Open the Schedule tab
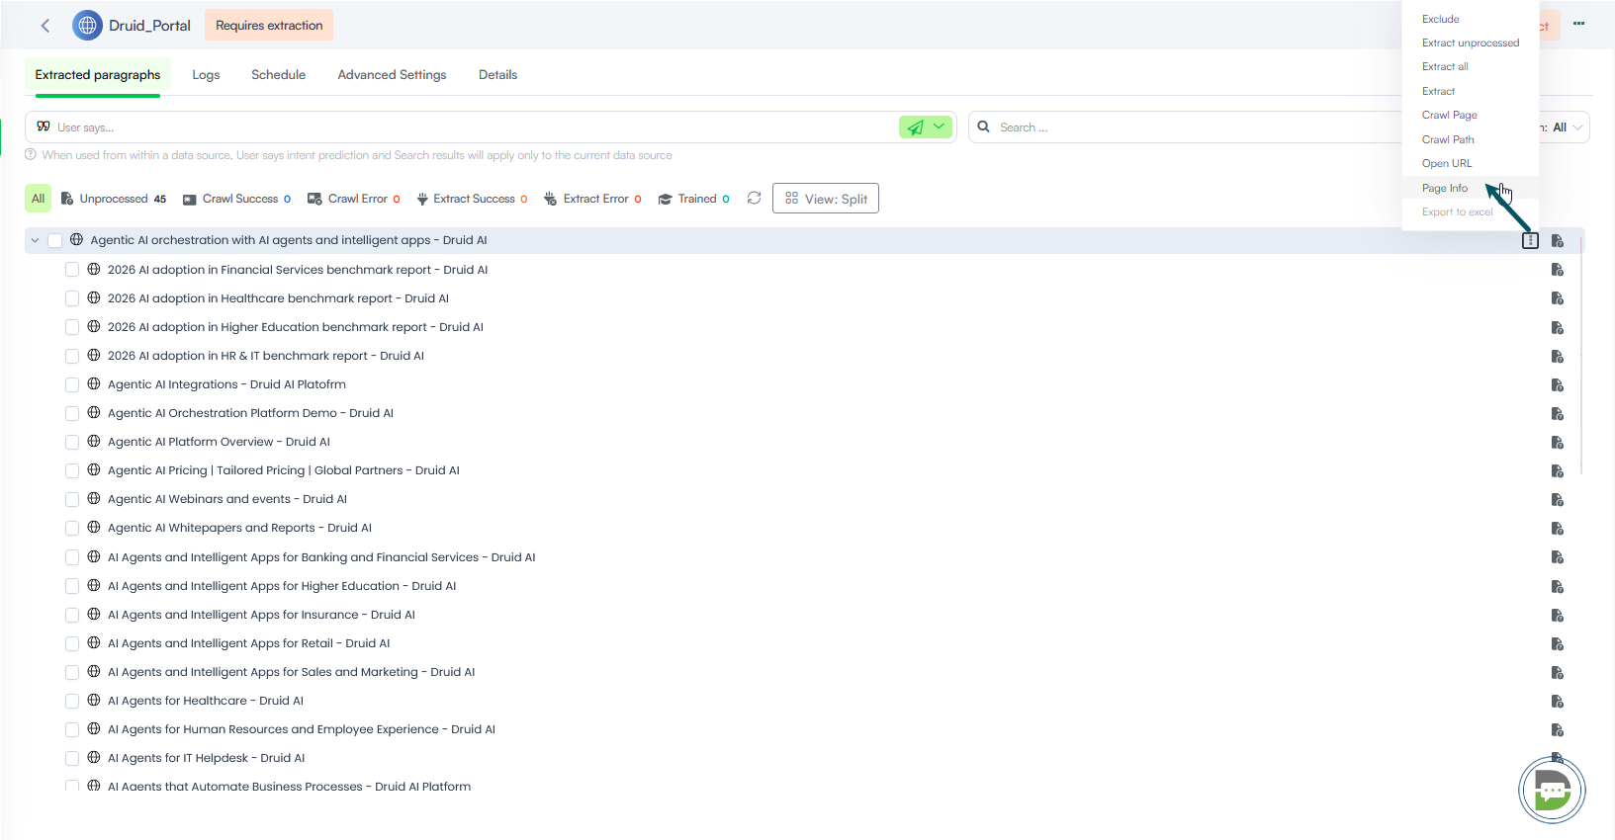The image size is (1615, 840). tap(278, 75)
